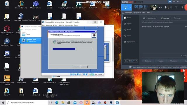Open the DOS box desktop icon
The height and width of the screenshot is (105, 187).
[x=7, y=17]
